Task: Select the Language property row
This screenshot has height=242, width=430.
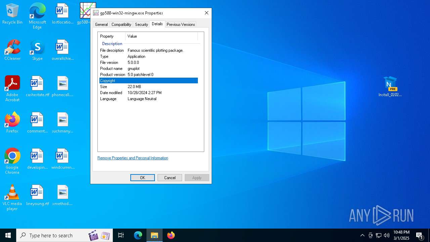Action: point(148,99)
